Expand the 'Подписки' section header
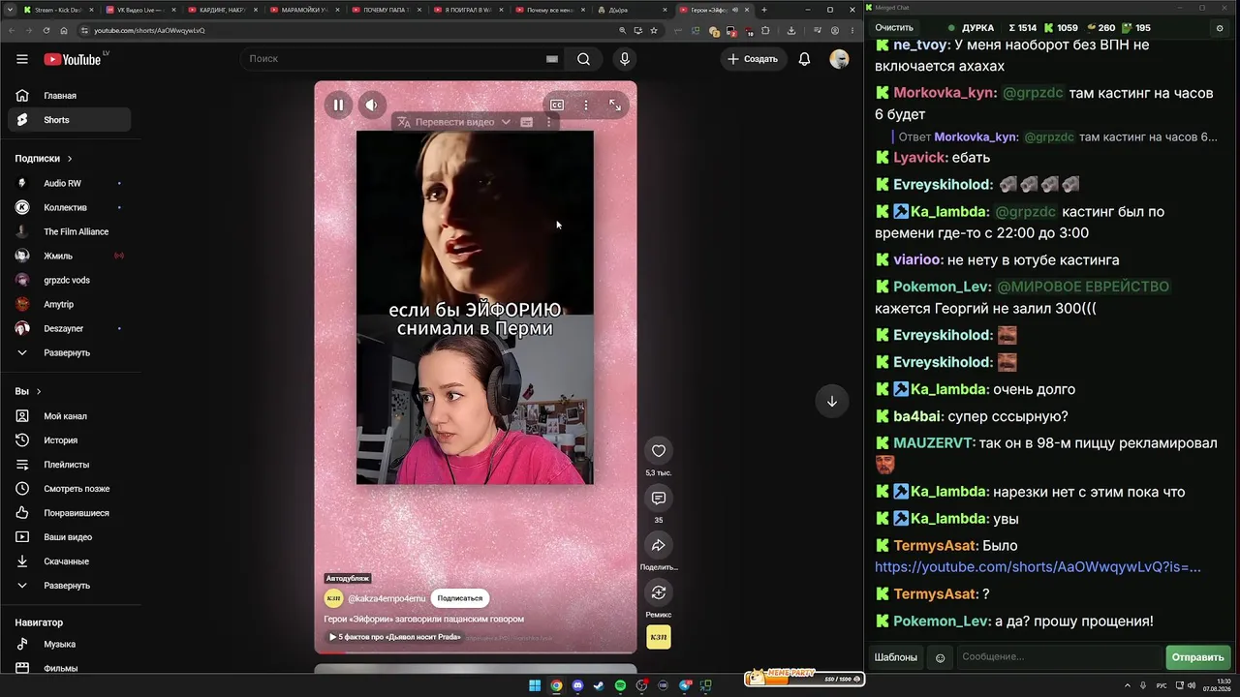1240x697 pixels. (44, 158)
